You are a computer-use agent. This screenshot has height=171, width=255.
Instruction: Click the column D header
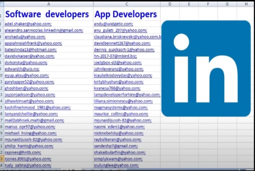[170, 4]
